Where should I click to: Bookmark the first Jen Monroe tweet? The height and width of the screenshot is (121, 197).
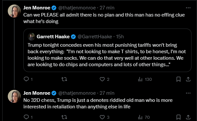click(179, 79)
